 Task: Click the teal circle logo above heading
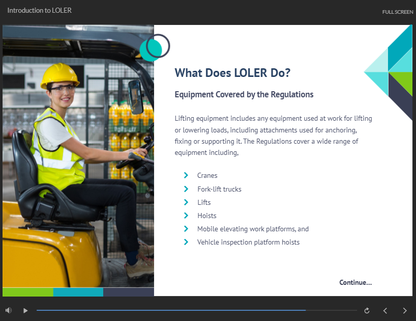tap(155, 47)
